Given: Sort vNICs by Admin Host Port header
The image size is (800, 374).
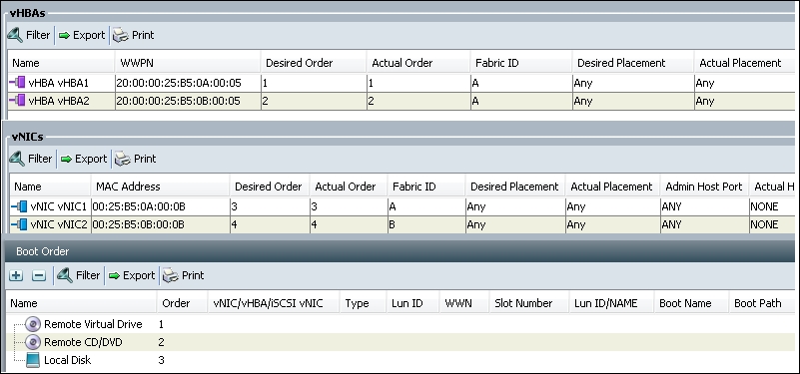Looking at the screenshot, I should pos(704,187).
